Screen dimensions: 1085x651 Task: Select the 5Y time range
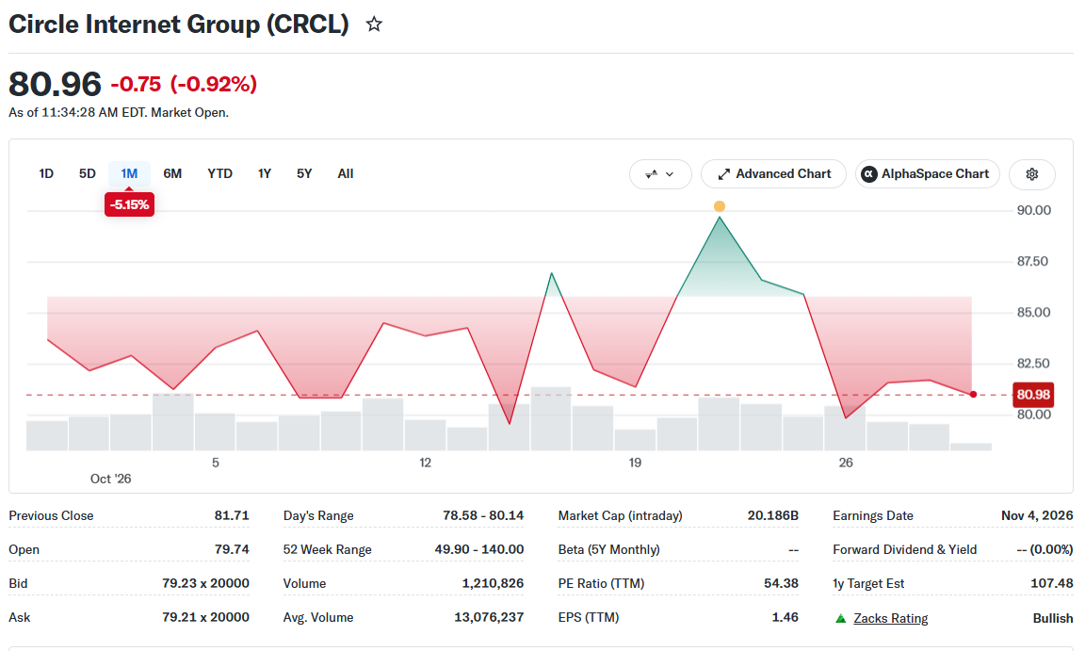(x=304, y=173)
